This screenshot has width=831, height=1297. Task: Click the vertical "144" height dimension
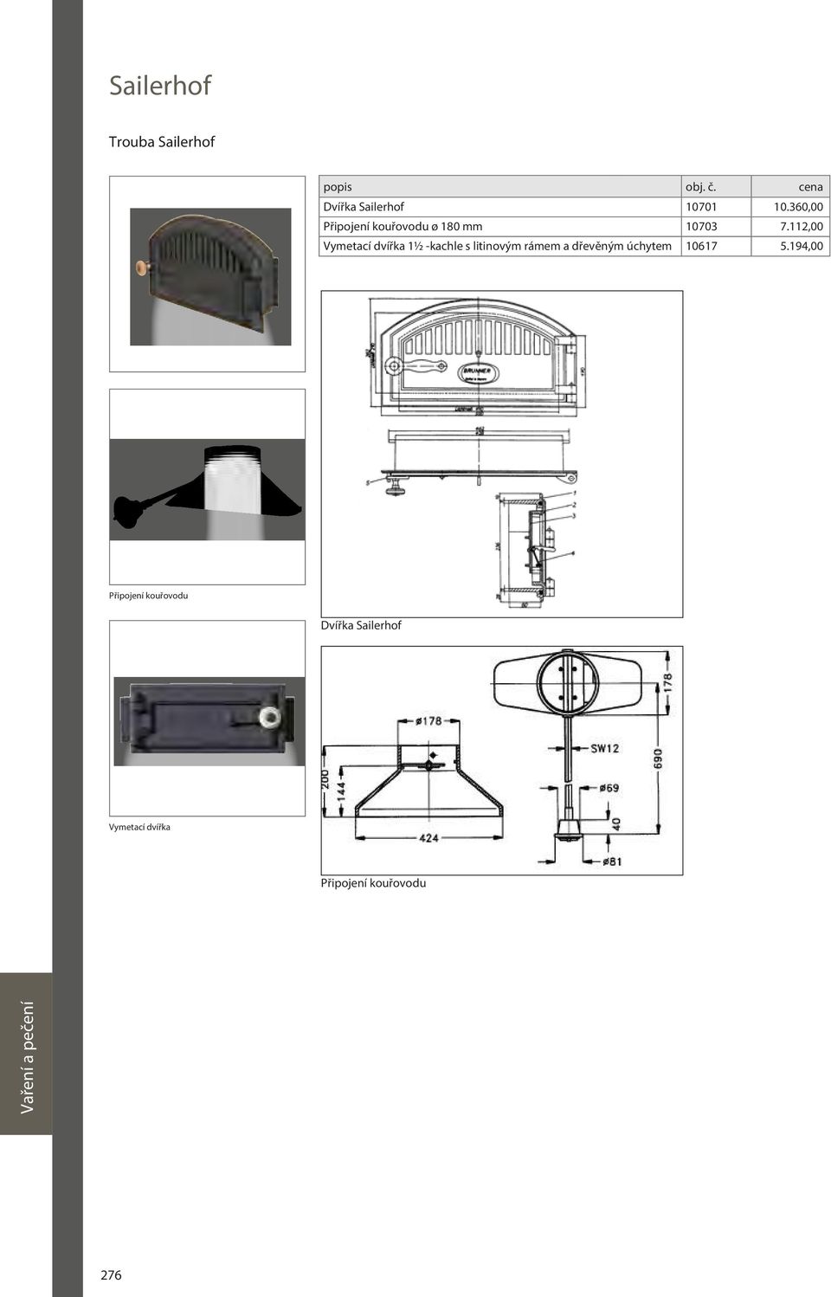click(x=342, y=790)
